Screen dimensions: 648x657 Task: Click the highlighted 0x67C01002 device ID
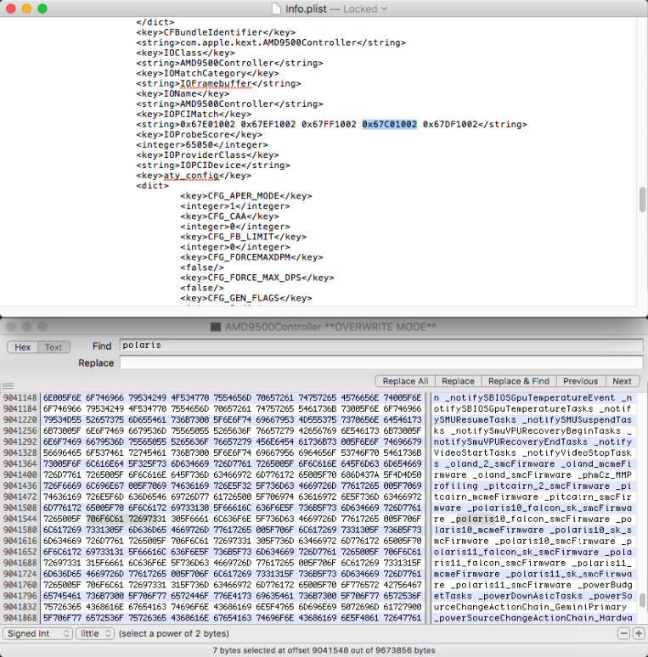pyautogui.click(x=389, y=125)
